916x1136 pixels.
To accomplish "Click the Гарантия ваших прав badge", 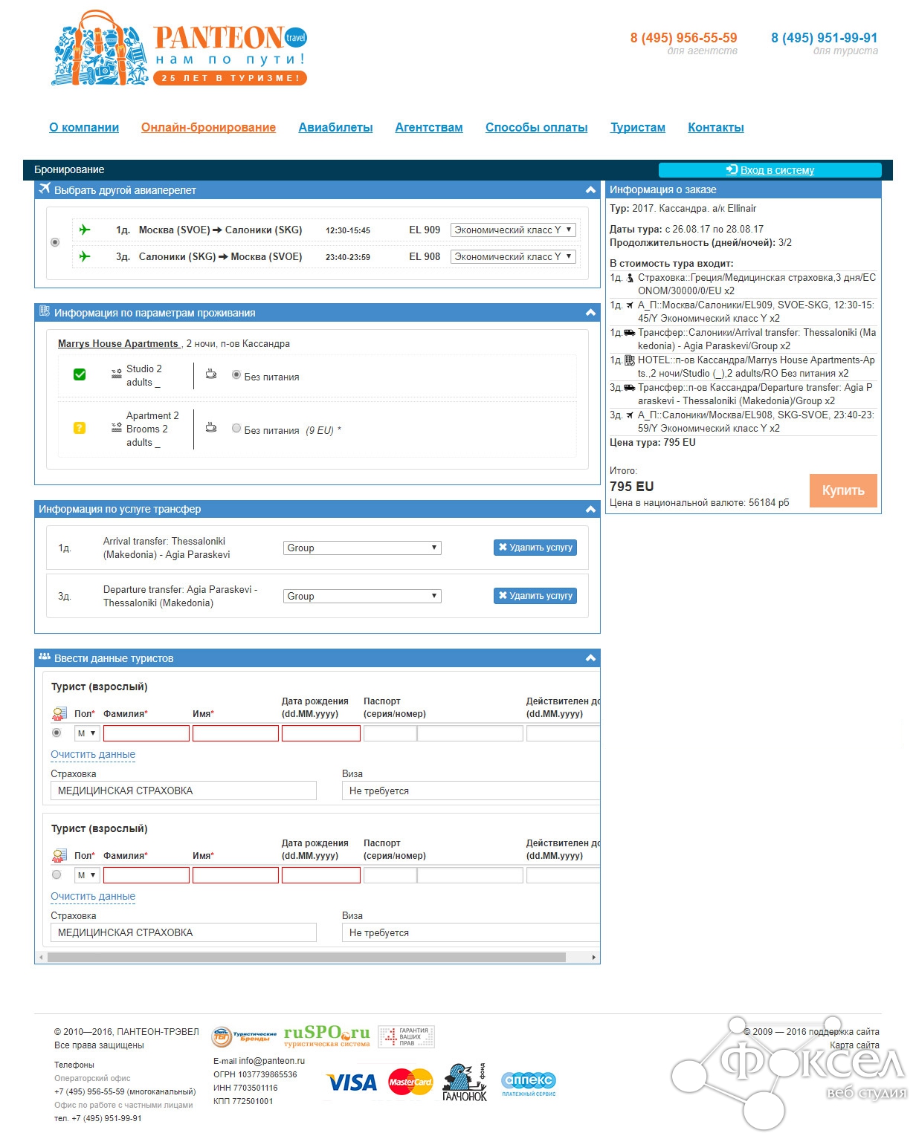I will (x=406, y=1036).
